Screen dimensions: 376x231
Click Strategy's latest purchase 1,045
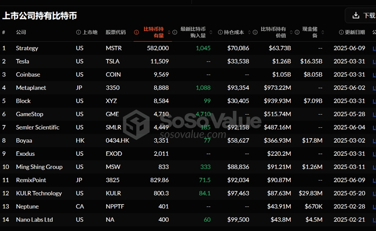203,48
